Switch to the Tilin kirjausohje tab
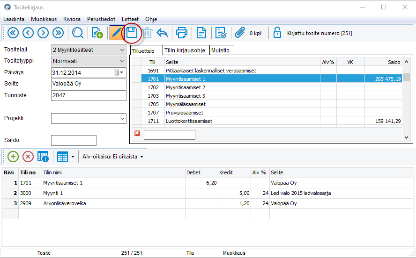This screenshot has height=258, width=416. point(186,50)
